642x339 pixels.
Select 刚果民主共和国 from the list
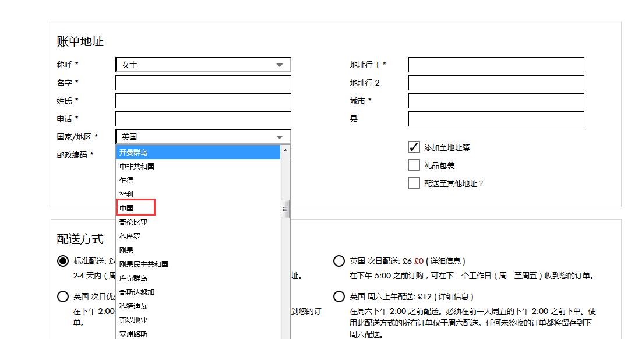pos(144,264)
